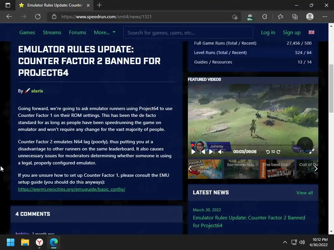The image size is (334, 250).
Task: Reload the current page
Action: coord(38,17)
